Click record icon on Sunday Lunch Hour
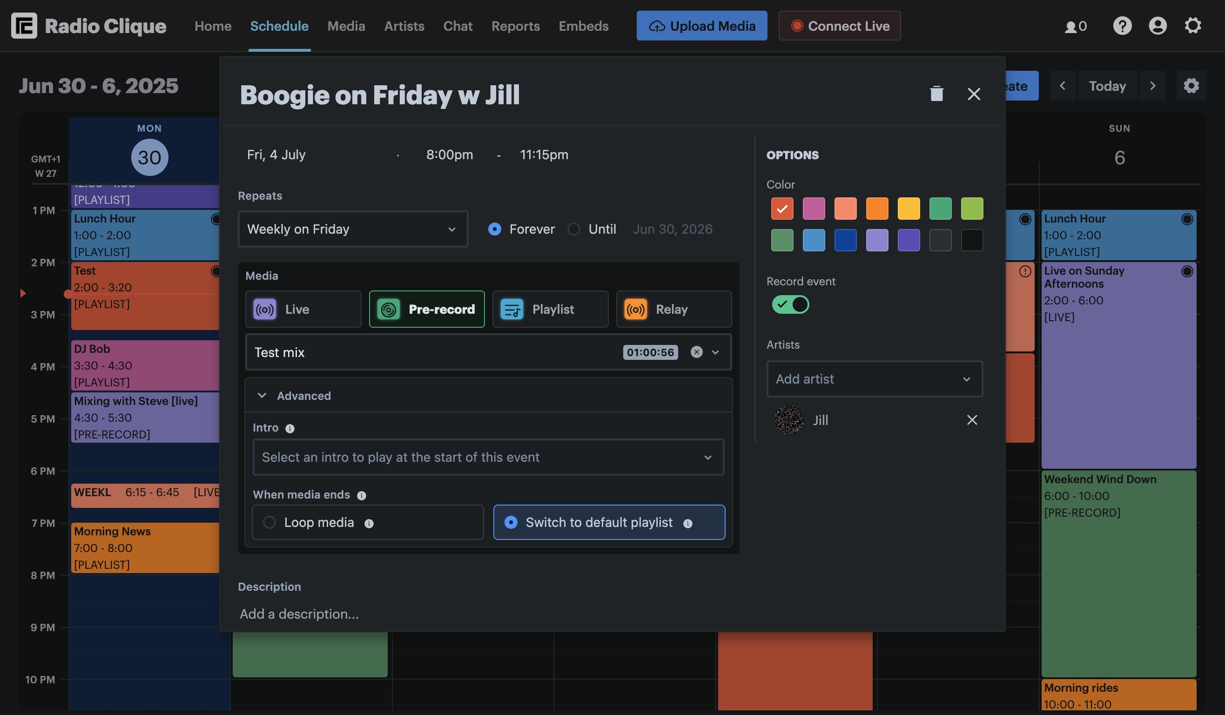This screenshot has width=1225, height=715. 1187,219
